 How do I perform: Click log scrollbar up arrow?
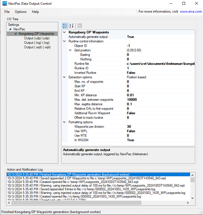192,175
